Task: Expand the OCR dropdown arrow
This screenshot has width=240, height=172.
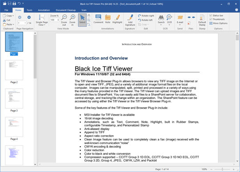Action: 169,25
